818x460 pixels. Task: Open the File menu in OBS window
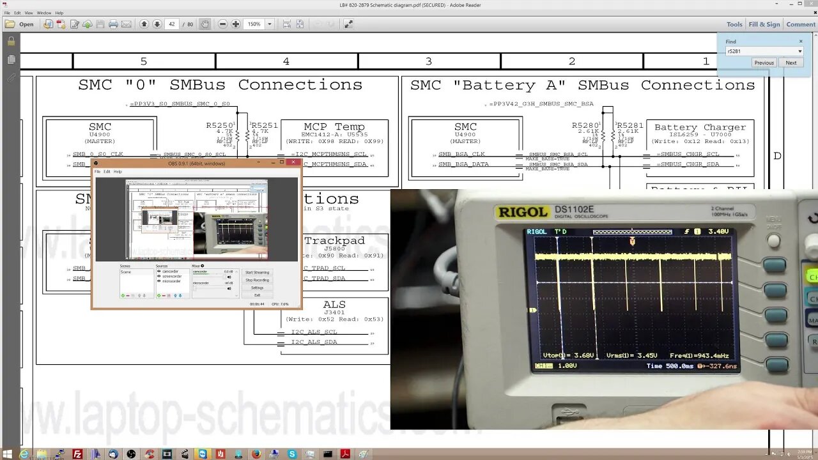(x=98, y=171)
